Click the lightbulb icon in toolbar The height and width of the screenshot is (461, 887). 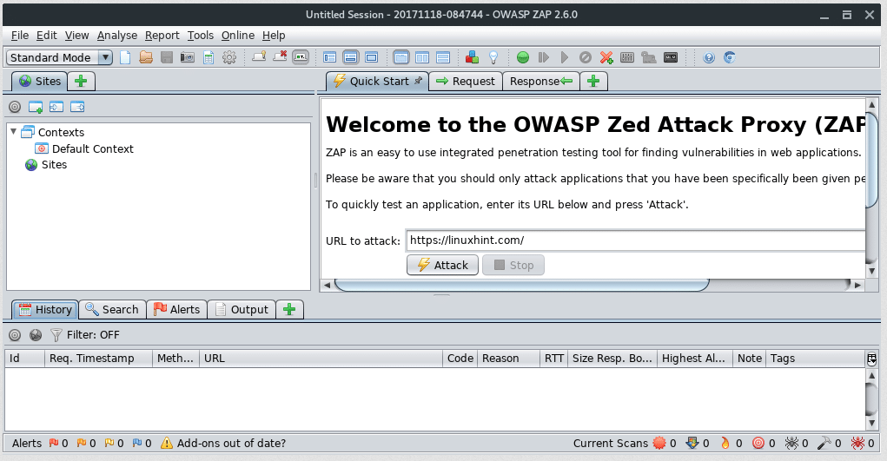pyautogui.click(x=493, y=57)
